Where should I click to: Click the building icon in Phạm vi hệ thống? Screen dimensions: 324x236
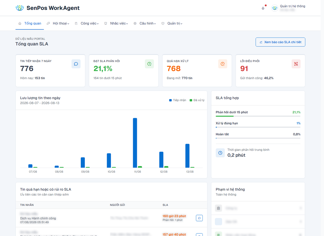pos(218,208)
